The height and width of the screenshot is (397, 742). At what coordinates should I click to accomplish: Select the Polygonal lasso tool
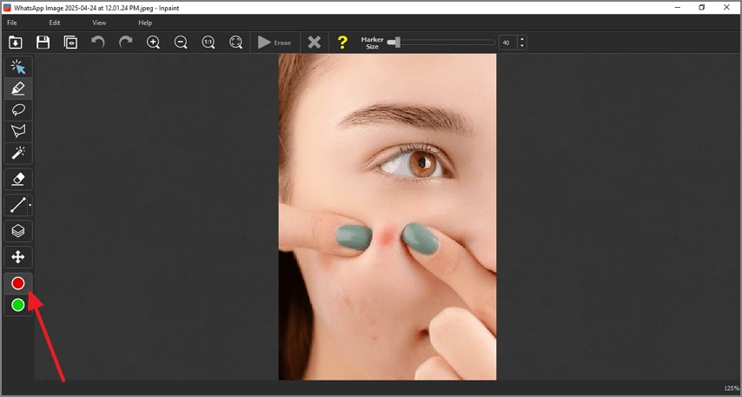pos(18,131)
